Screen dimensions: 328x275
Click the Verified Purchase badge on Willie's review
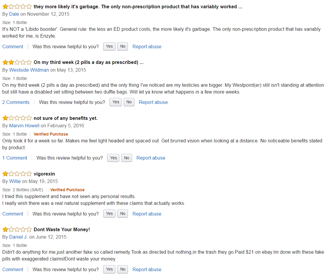(x=67, y=190)
